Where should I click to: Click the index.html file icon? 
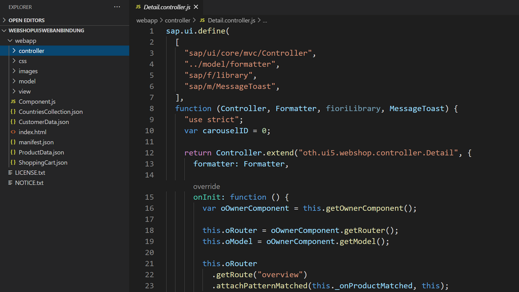[13, 132]
